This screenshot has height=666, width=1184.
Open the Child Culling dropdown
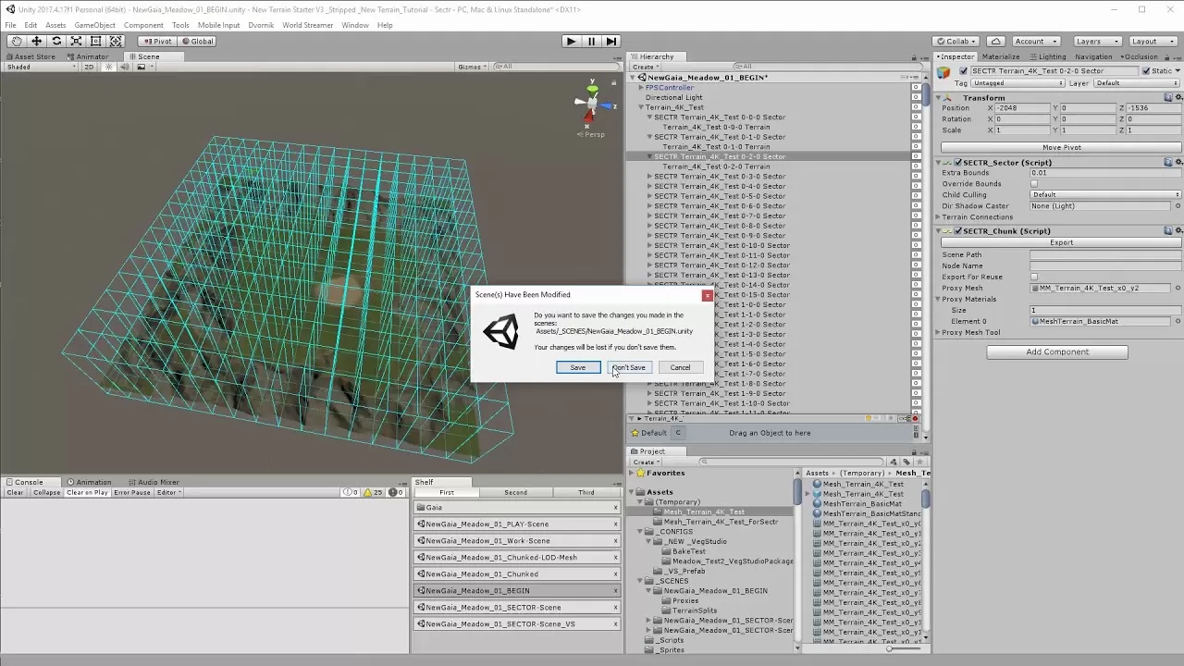point(1105,195)
